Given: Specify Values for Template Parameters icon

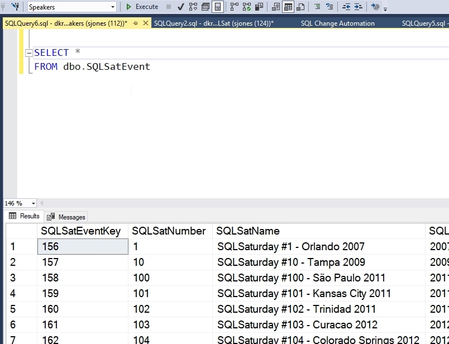Looking at the screenshot, I should 375,7.
